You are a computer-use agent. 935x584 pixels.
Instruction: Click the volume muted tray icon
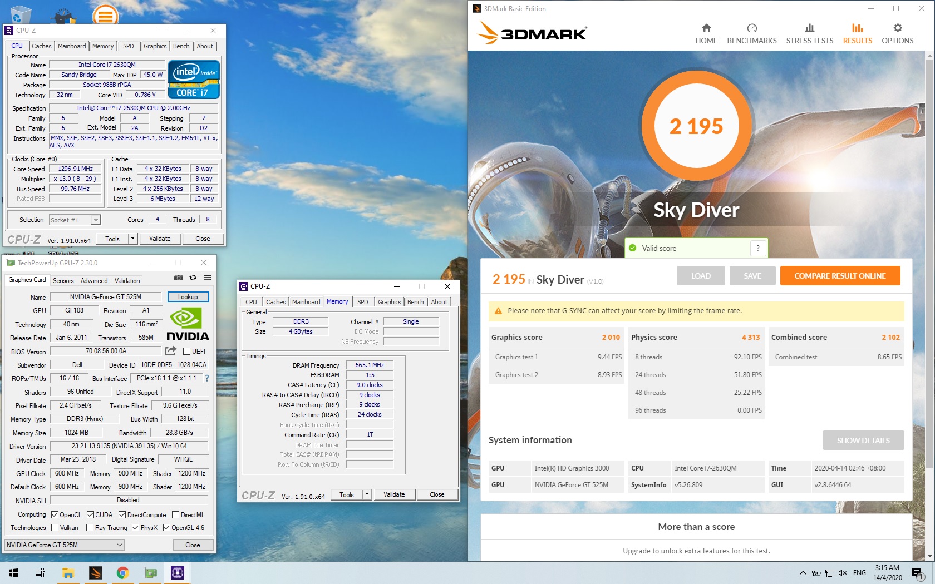click(843, 573)
